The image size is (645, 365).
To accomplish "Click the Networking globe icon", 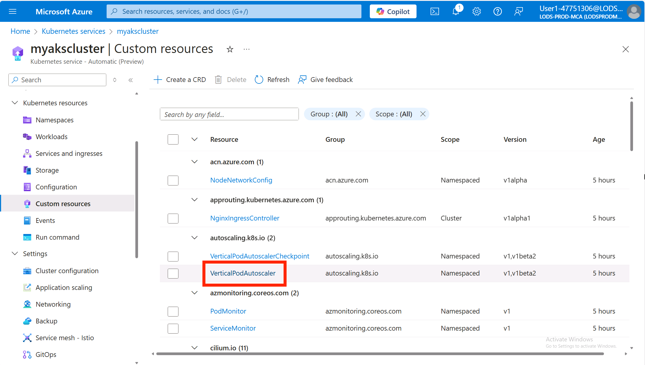I will point(27,304).
